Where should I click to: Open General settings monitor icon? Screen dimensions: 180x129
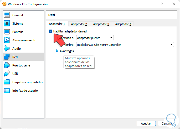pyautogui.click(x=7, y=15)
